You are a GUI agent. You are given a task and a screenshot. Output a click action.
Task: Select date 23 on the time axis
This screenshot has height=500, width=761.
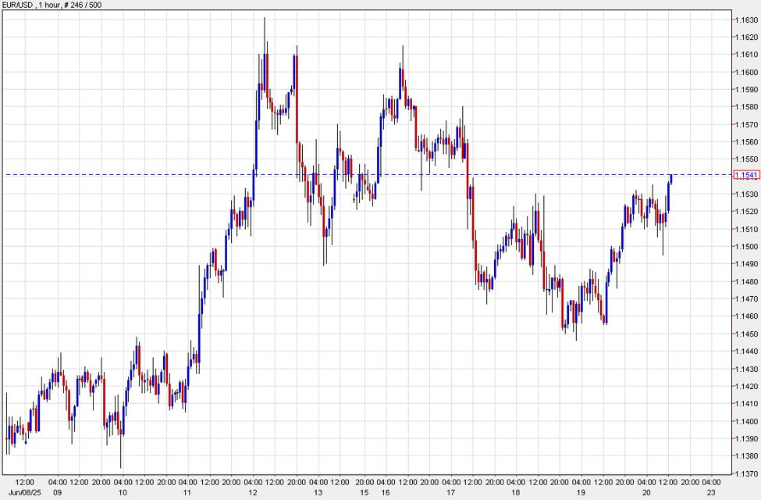pos(709,494)
